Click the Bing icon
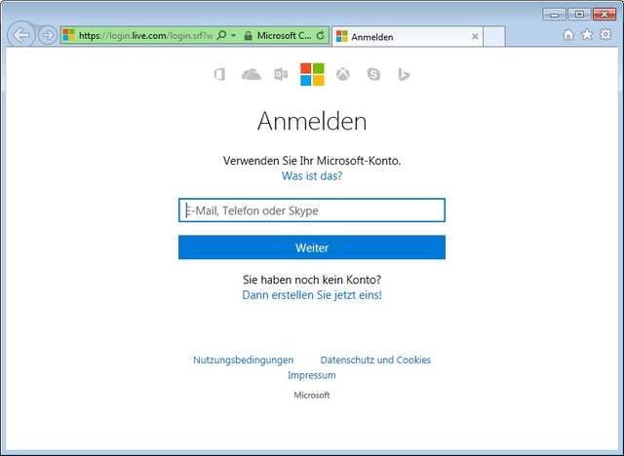Screen dimensions: 624x456 [404, 74]
